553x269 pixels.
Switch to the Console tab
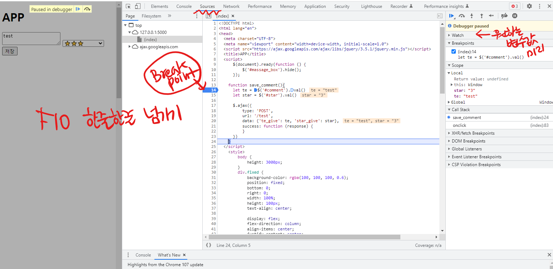(184, 6)
